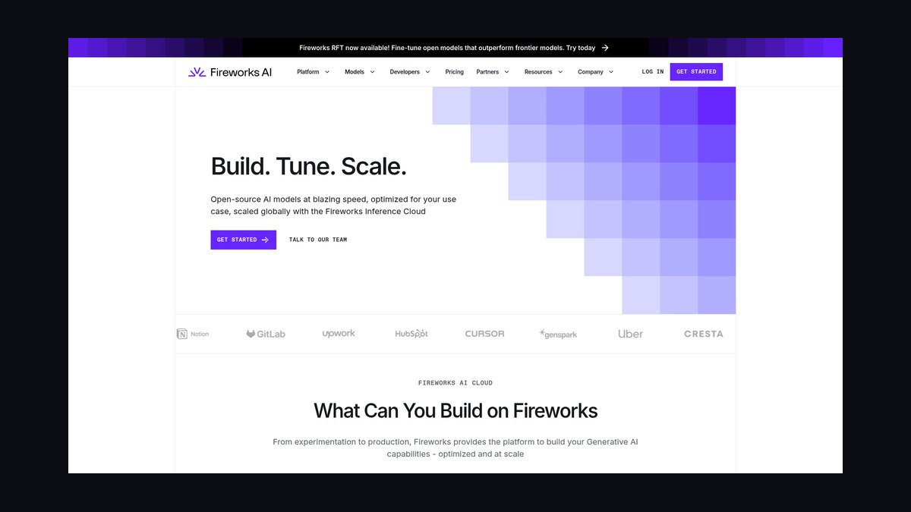Screen dimensions: 911x512
Task: Click the Notion logo
Action: click(x=193, y=334)
